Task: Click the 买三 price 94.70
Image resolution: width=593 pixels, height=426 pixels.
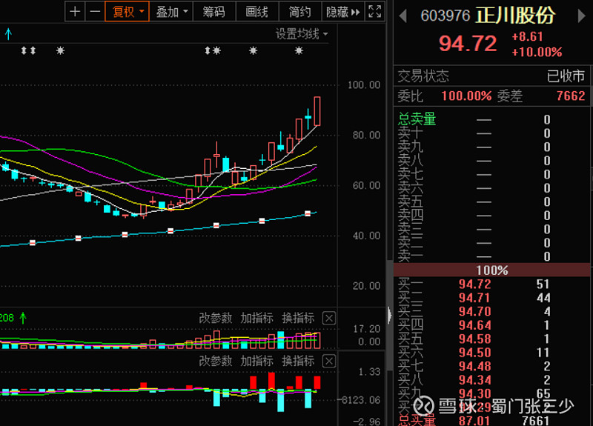Action: (474, 311)
